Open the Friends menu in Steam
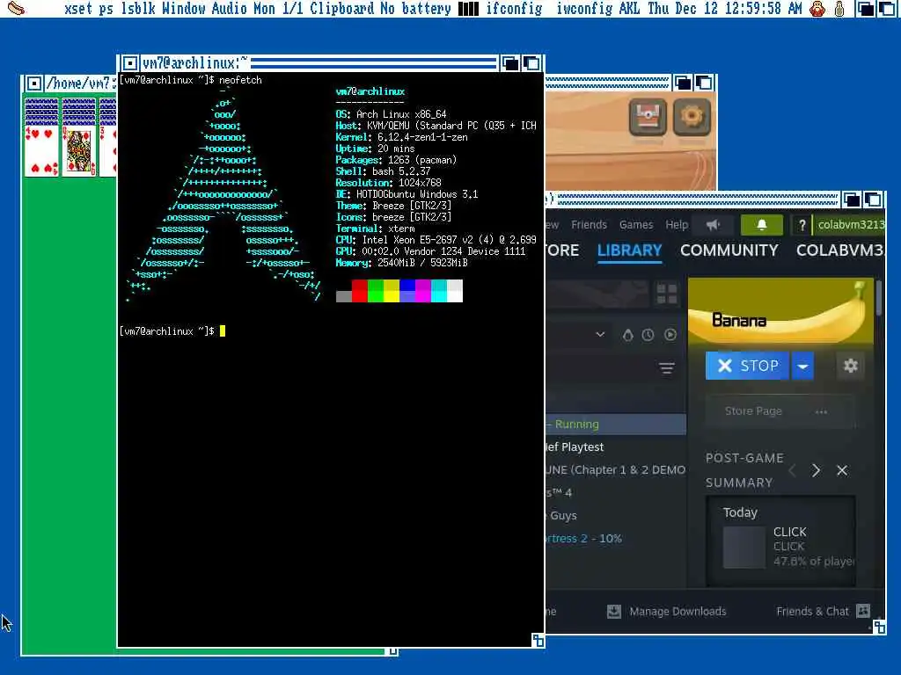 click(x=589, y=224)
